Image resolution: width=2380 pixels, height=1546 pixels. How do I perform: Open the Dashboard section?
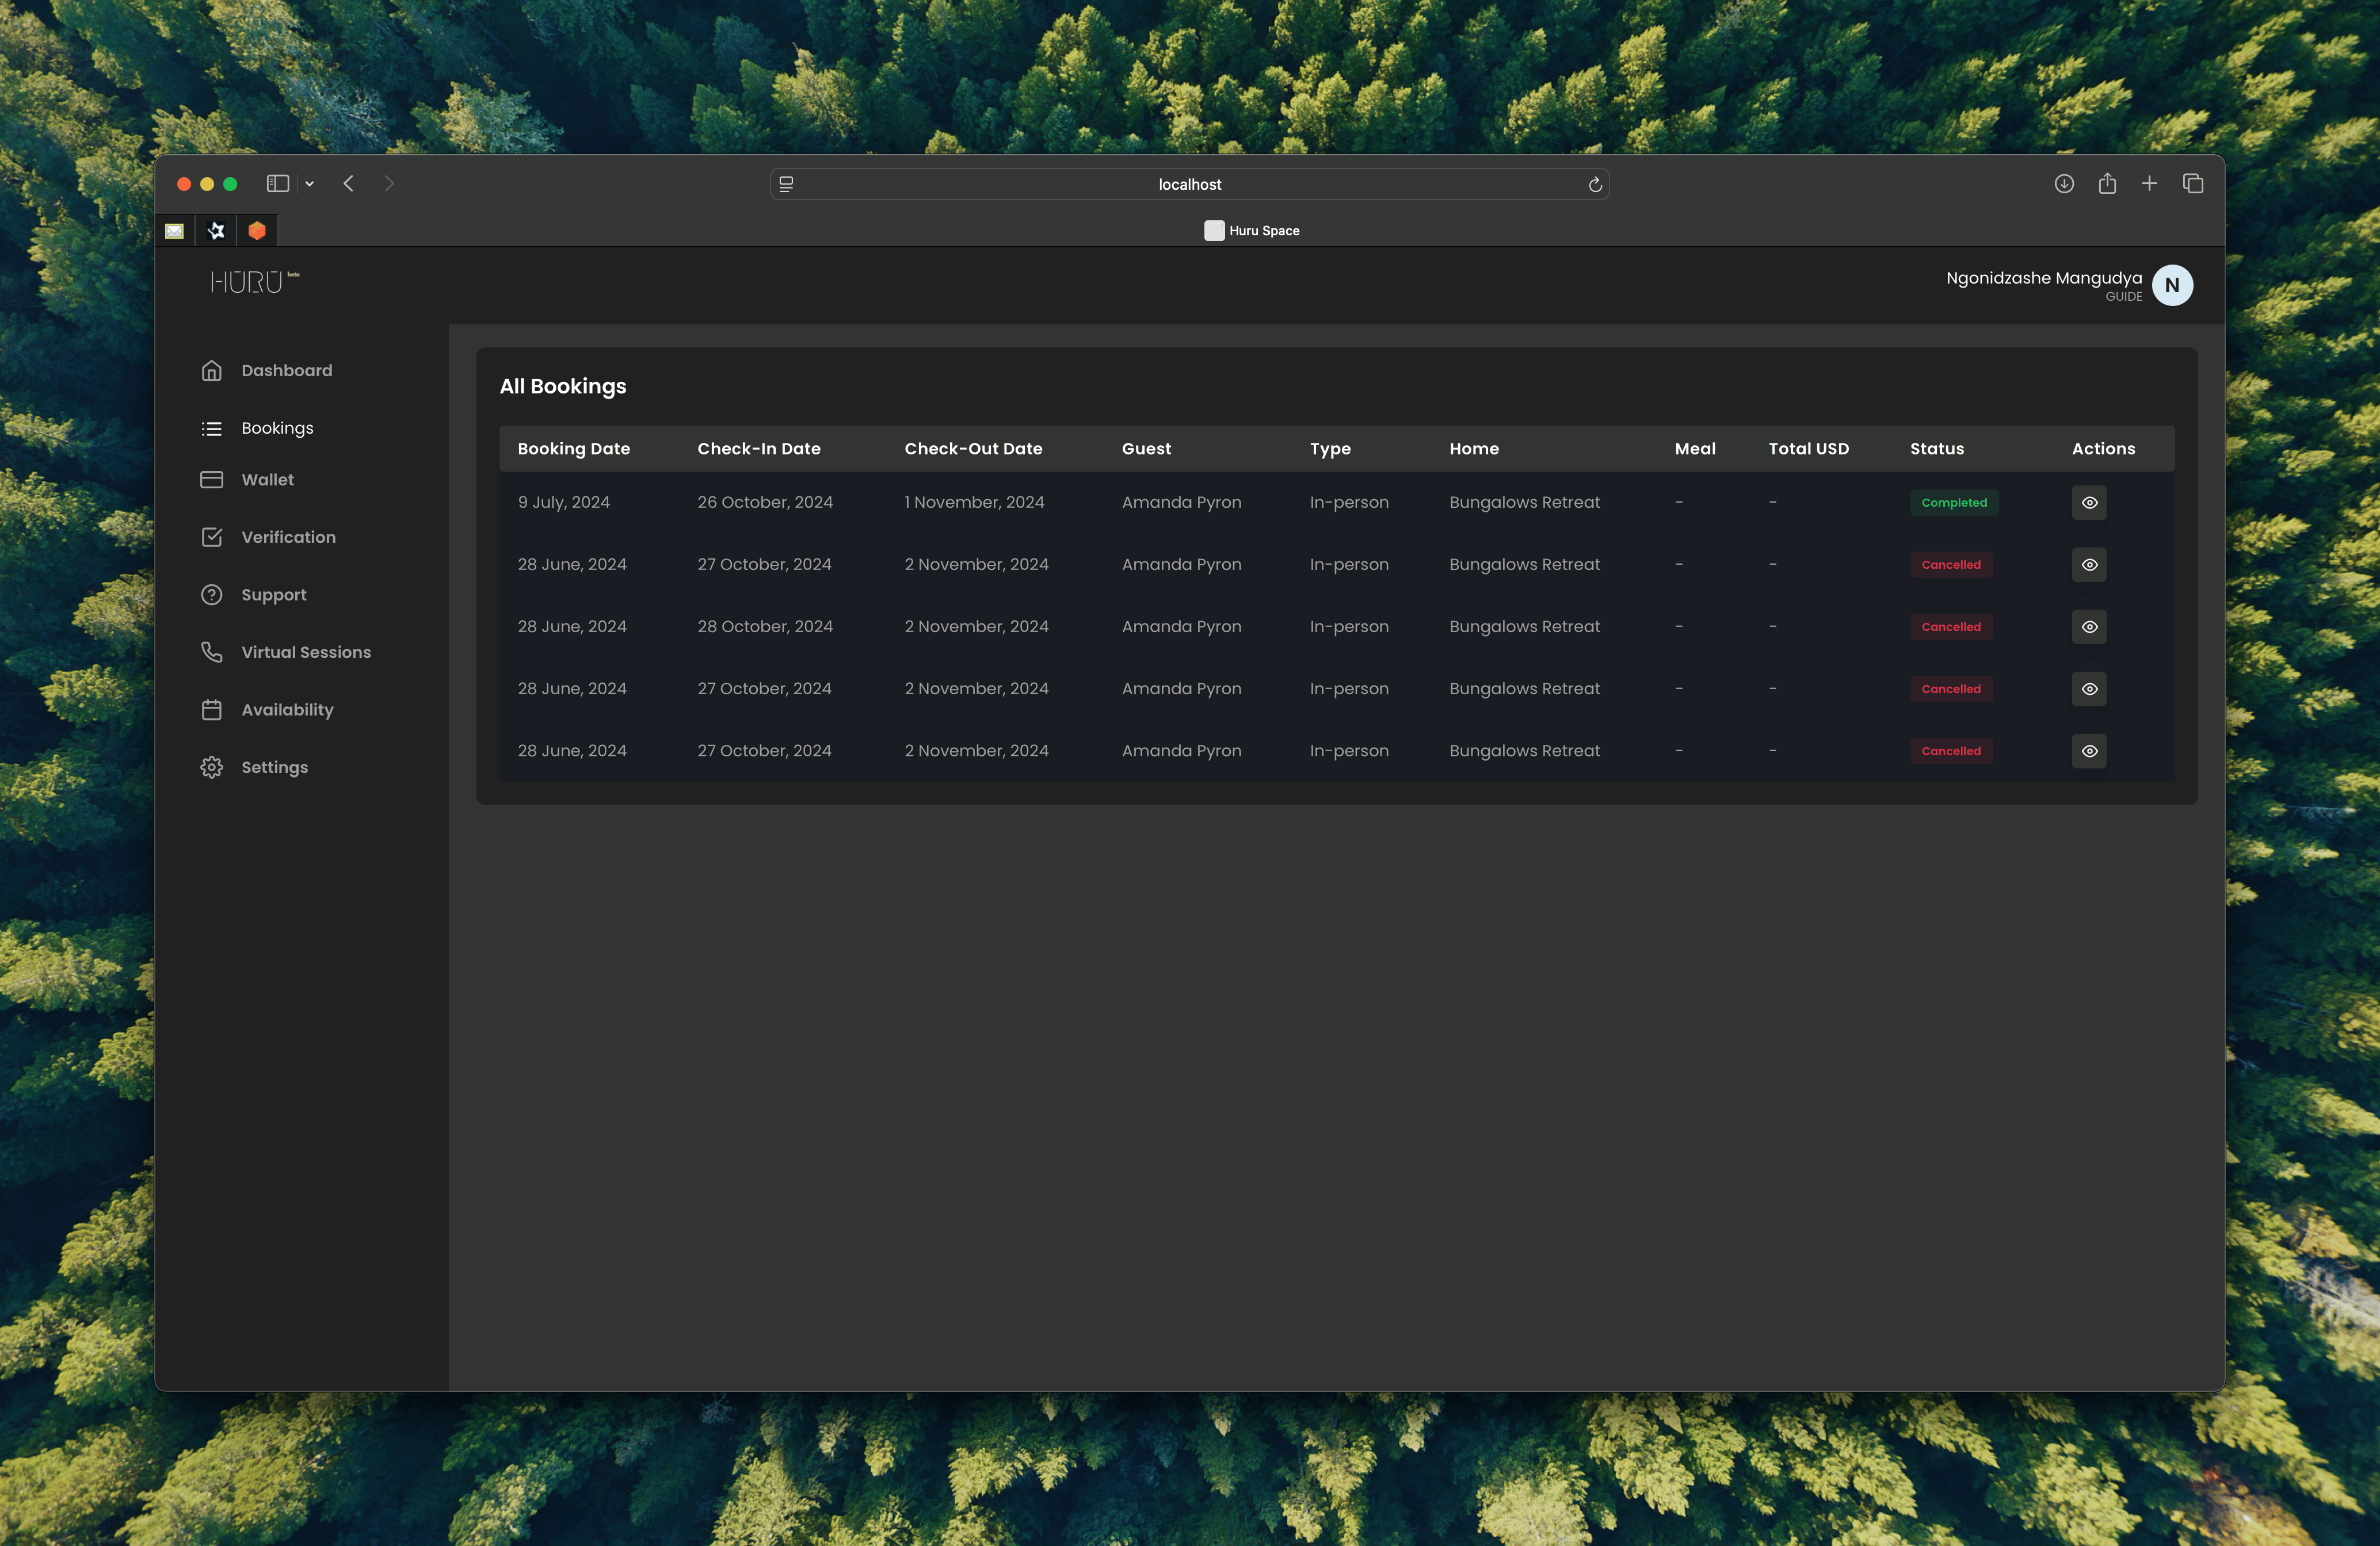point(286,370)
